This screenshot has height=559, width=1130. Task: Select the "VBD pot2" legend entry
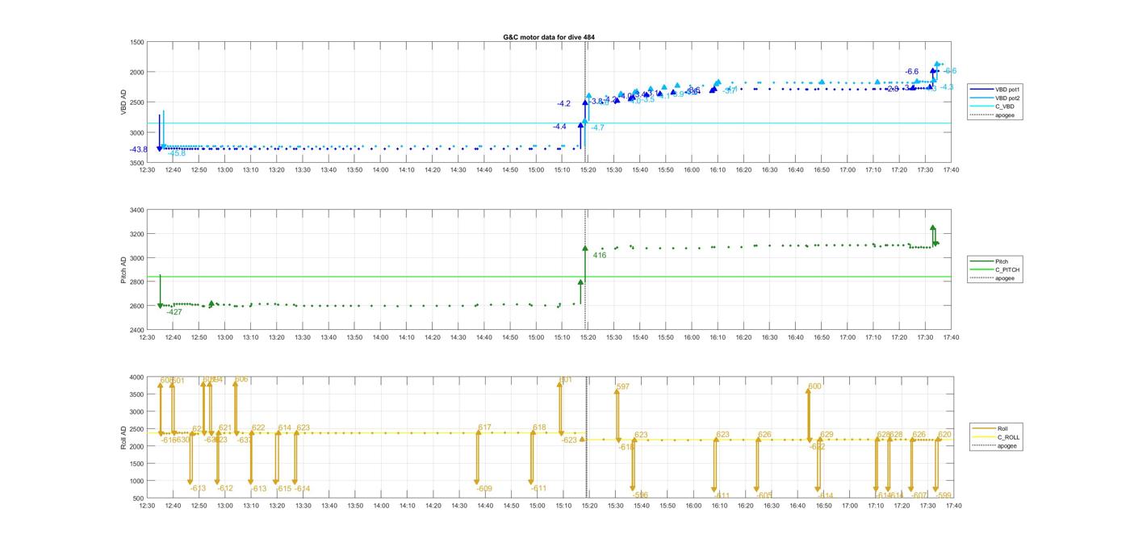[1007, 98]
